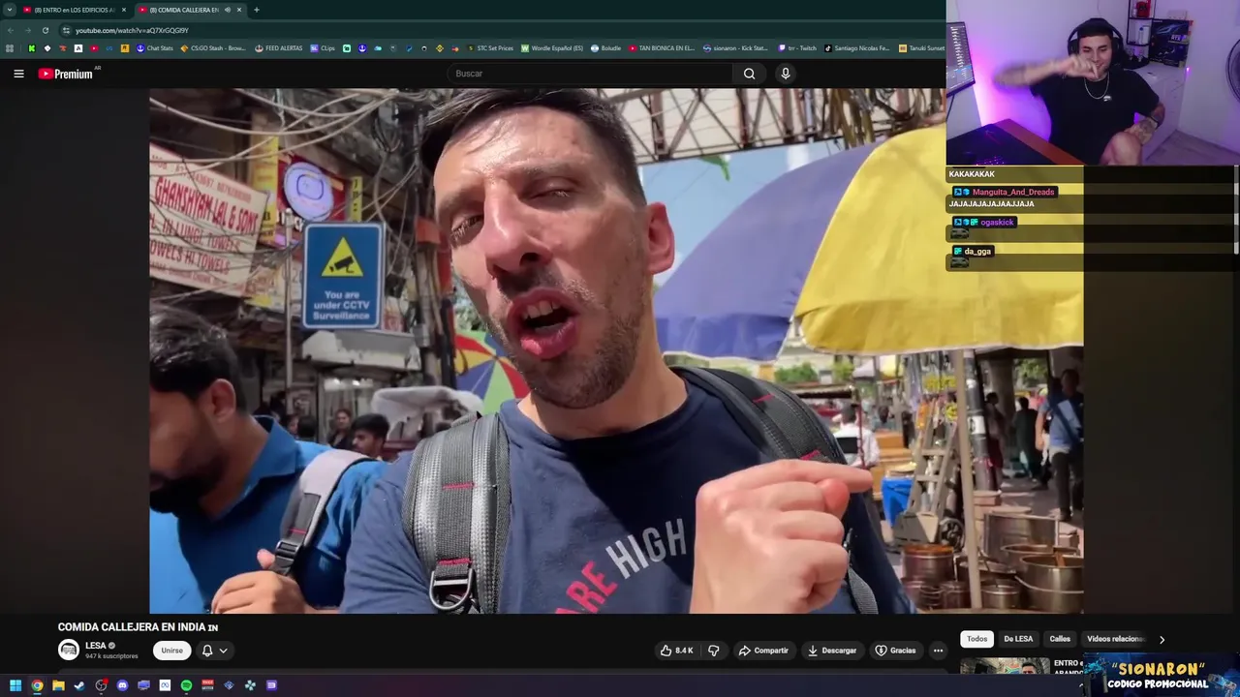This screenshot has width=1240, height=697.
Task: Open Tanuki Sunset bookmark
Action: pyautogui.click(x=921, y=48)
